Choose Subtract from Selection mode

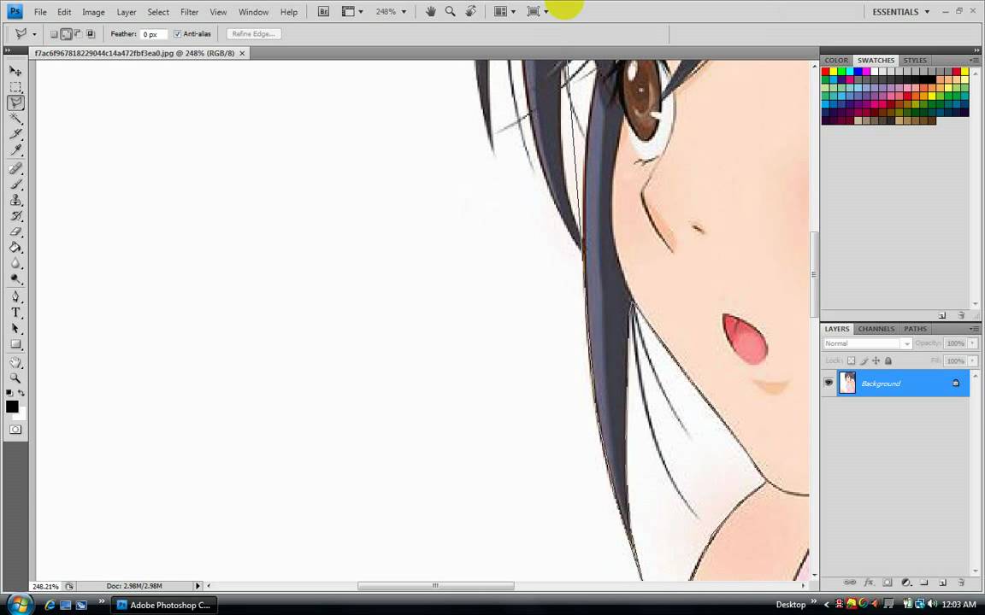(x=78, y=34)
